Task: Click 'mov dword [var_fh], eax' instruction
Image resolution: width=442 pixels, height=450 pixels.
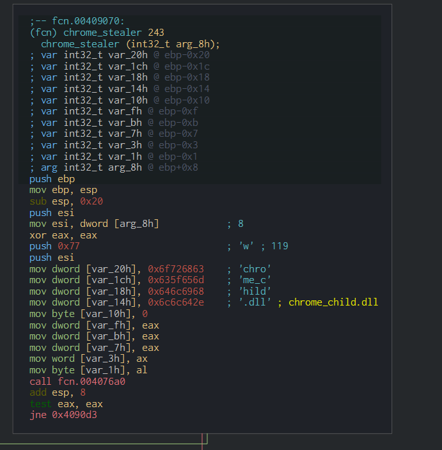Action: [x=94, y=325]
